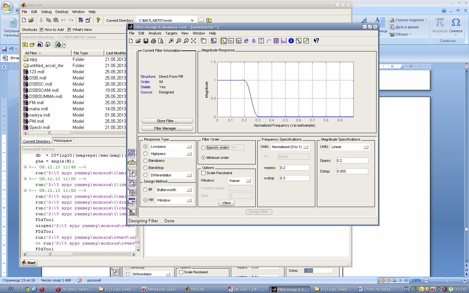
Task: Open the Differentiator type dropdown in FDATool
Action: click(x=189, y=175)
